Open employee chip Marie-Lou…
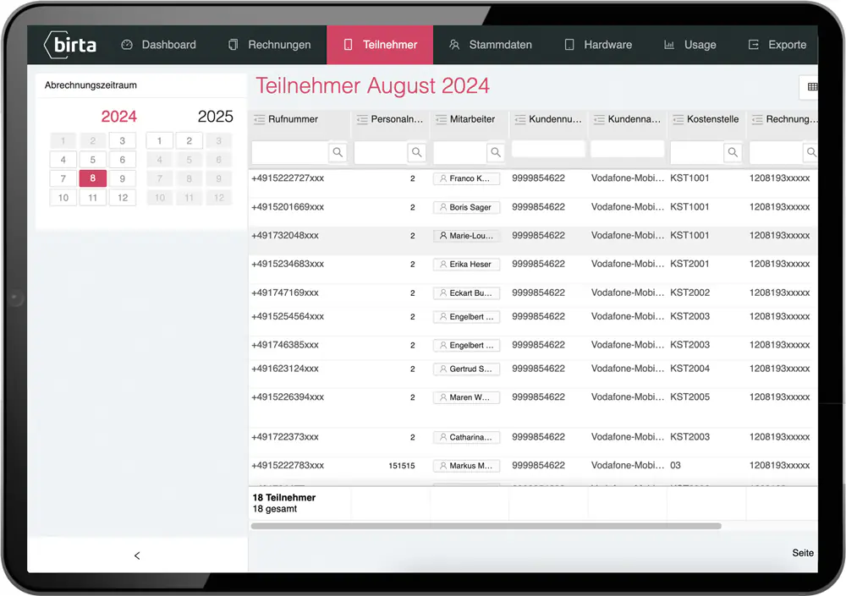 click(x=467, y=236)
